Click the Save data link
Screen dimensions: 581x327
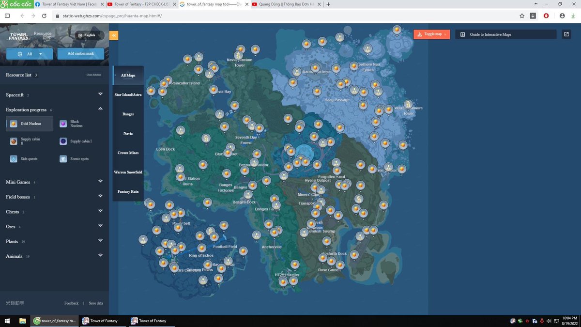pyautogui.click(x=96, y=303)
